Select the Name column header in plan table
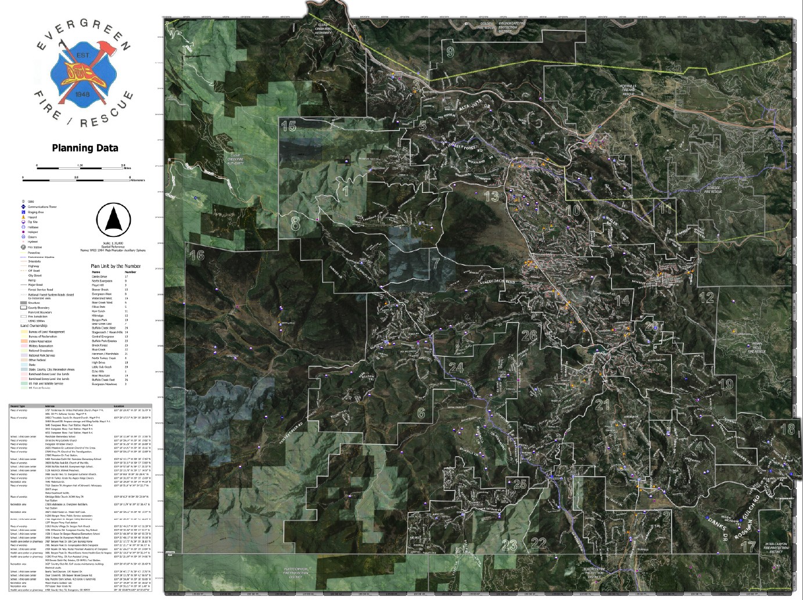 [x=96, y=272]
